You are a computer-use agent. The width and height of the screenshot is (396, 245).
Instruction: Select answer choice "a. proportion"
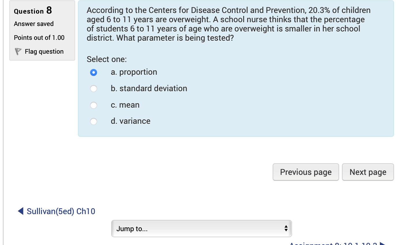point(94,72)
